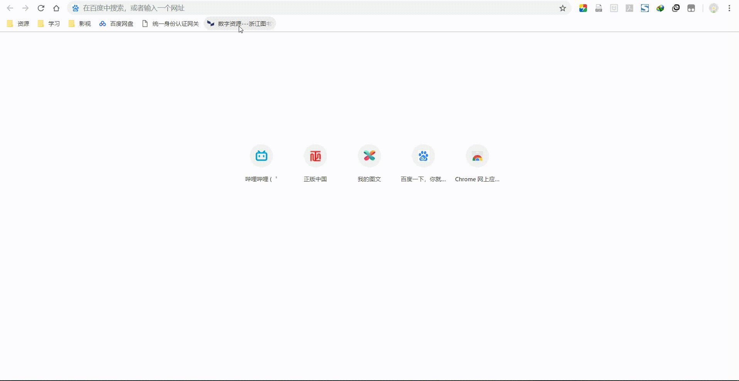Open the 数字资源---浙江图书馆 bookmark

click(239, 24)
